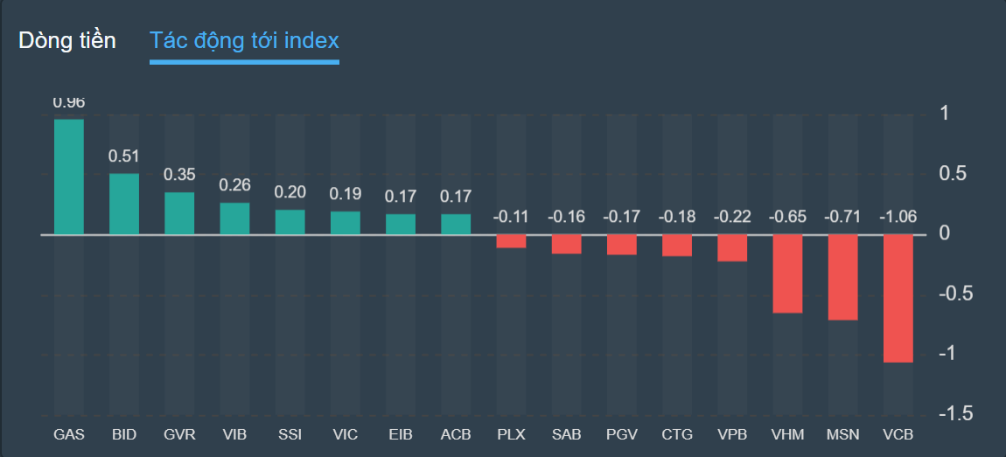Click the red VCB bar
The image size is (1006, 457).
click(x=898, y=298)
